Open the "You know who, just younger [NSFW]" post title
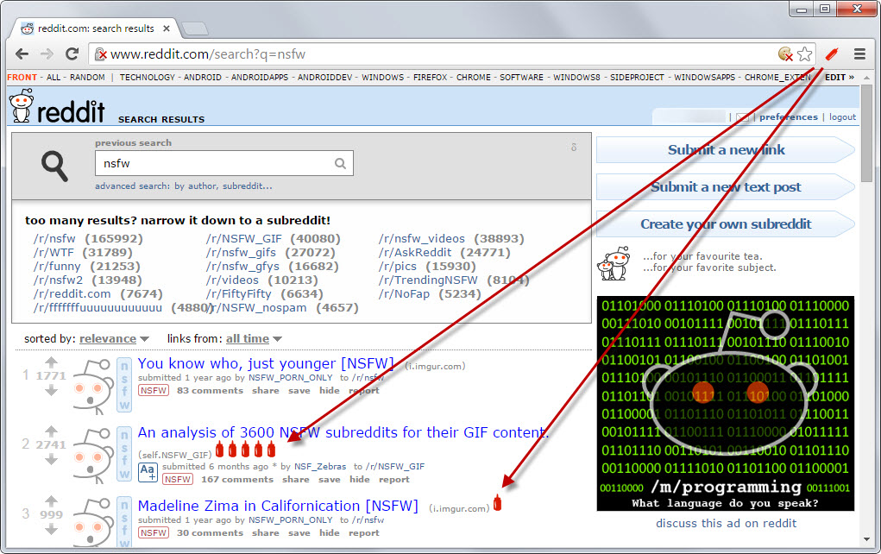The height and width of the screenshot is (554, 881). (x=266, y=363)
